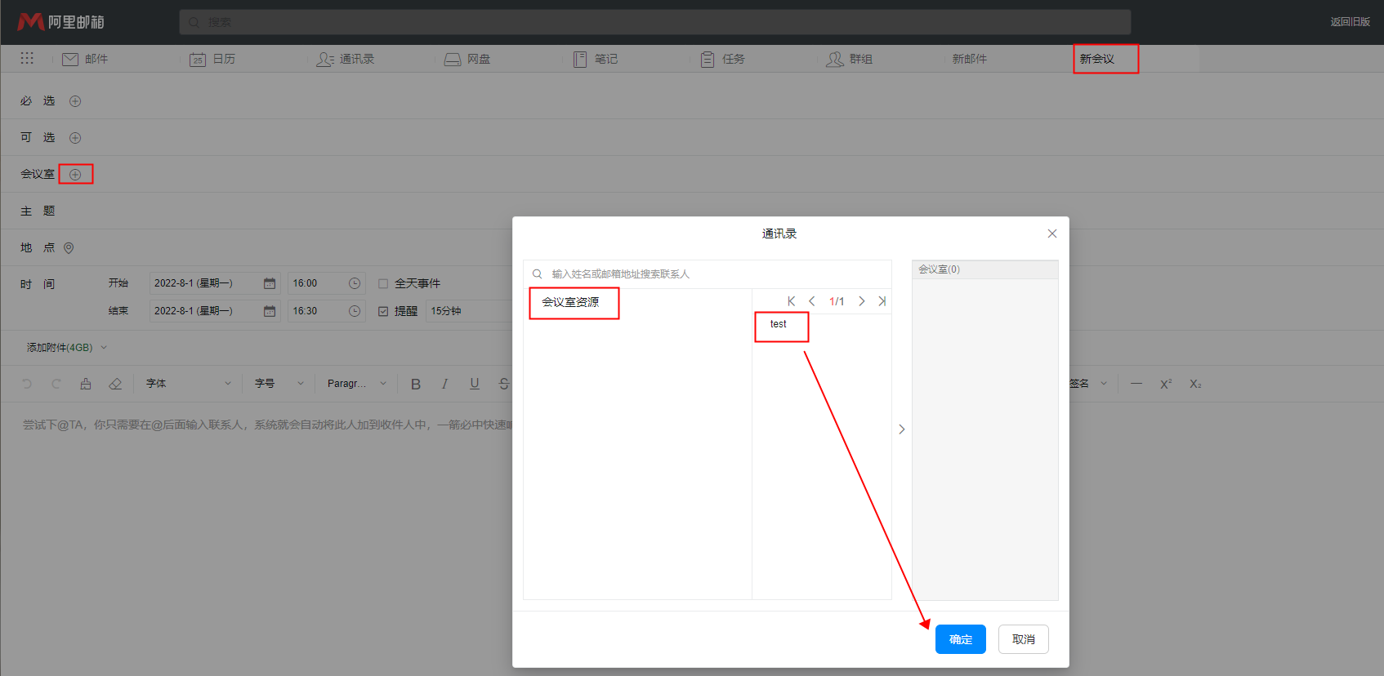This screenshot has width=1384, height=676.
Task: Change the 15-minute reminder dropdown
Action: [468, 311]
